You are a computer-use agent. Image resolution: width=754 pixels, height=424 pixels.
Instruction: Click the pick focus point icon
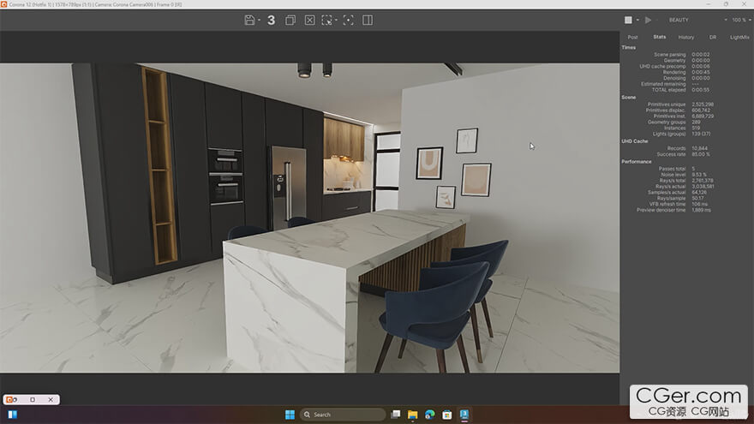tap(348, 21)
